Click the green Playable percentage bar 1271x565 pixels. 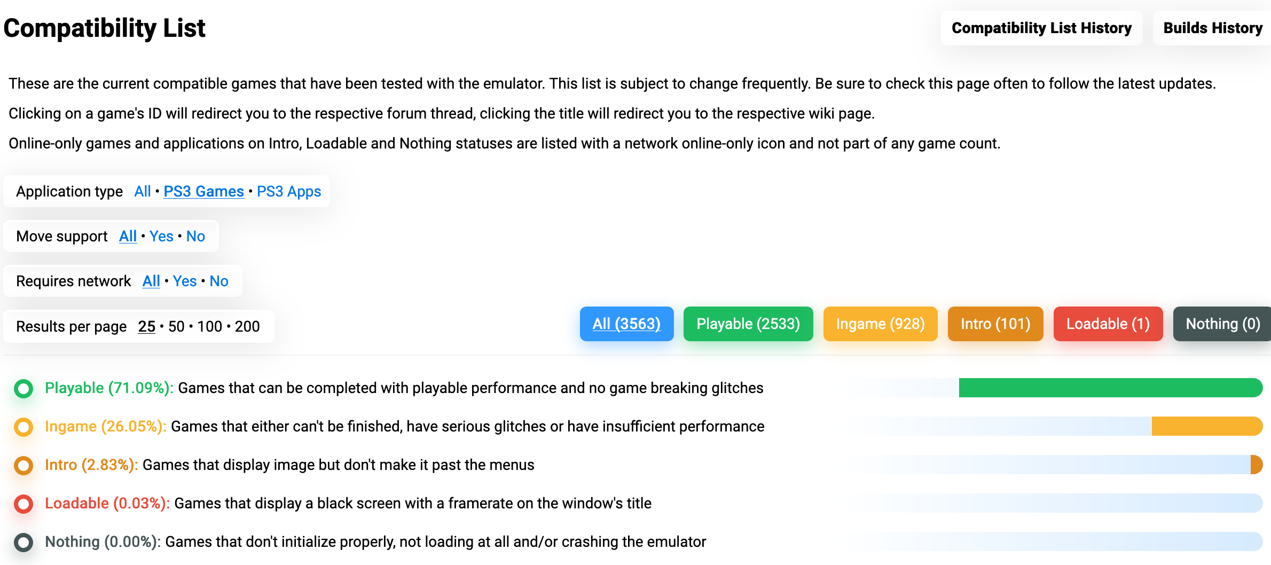tap(1111, 388)
